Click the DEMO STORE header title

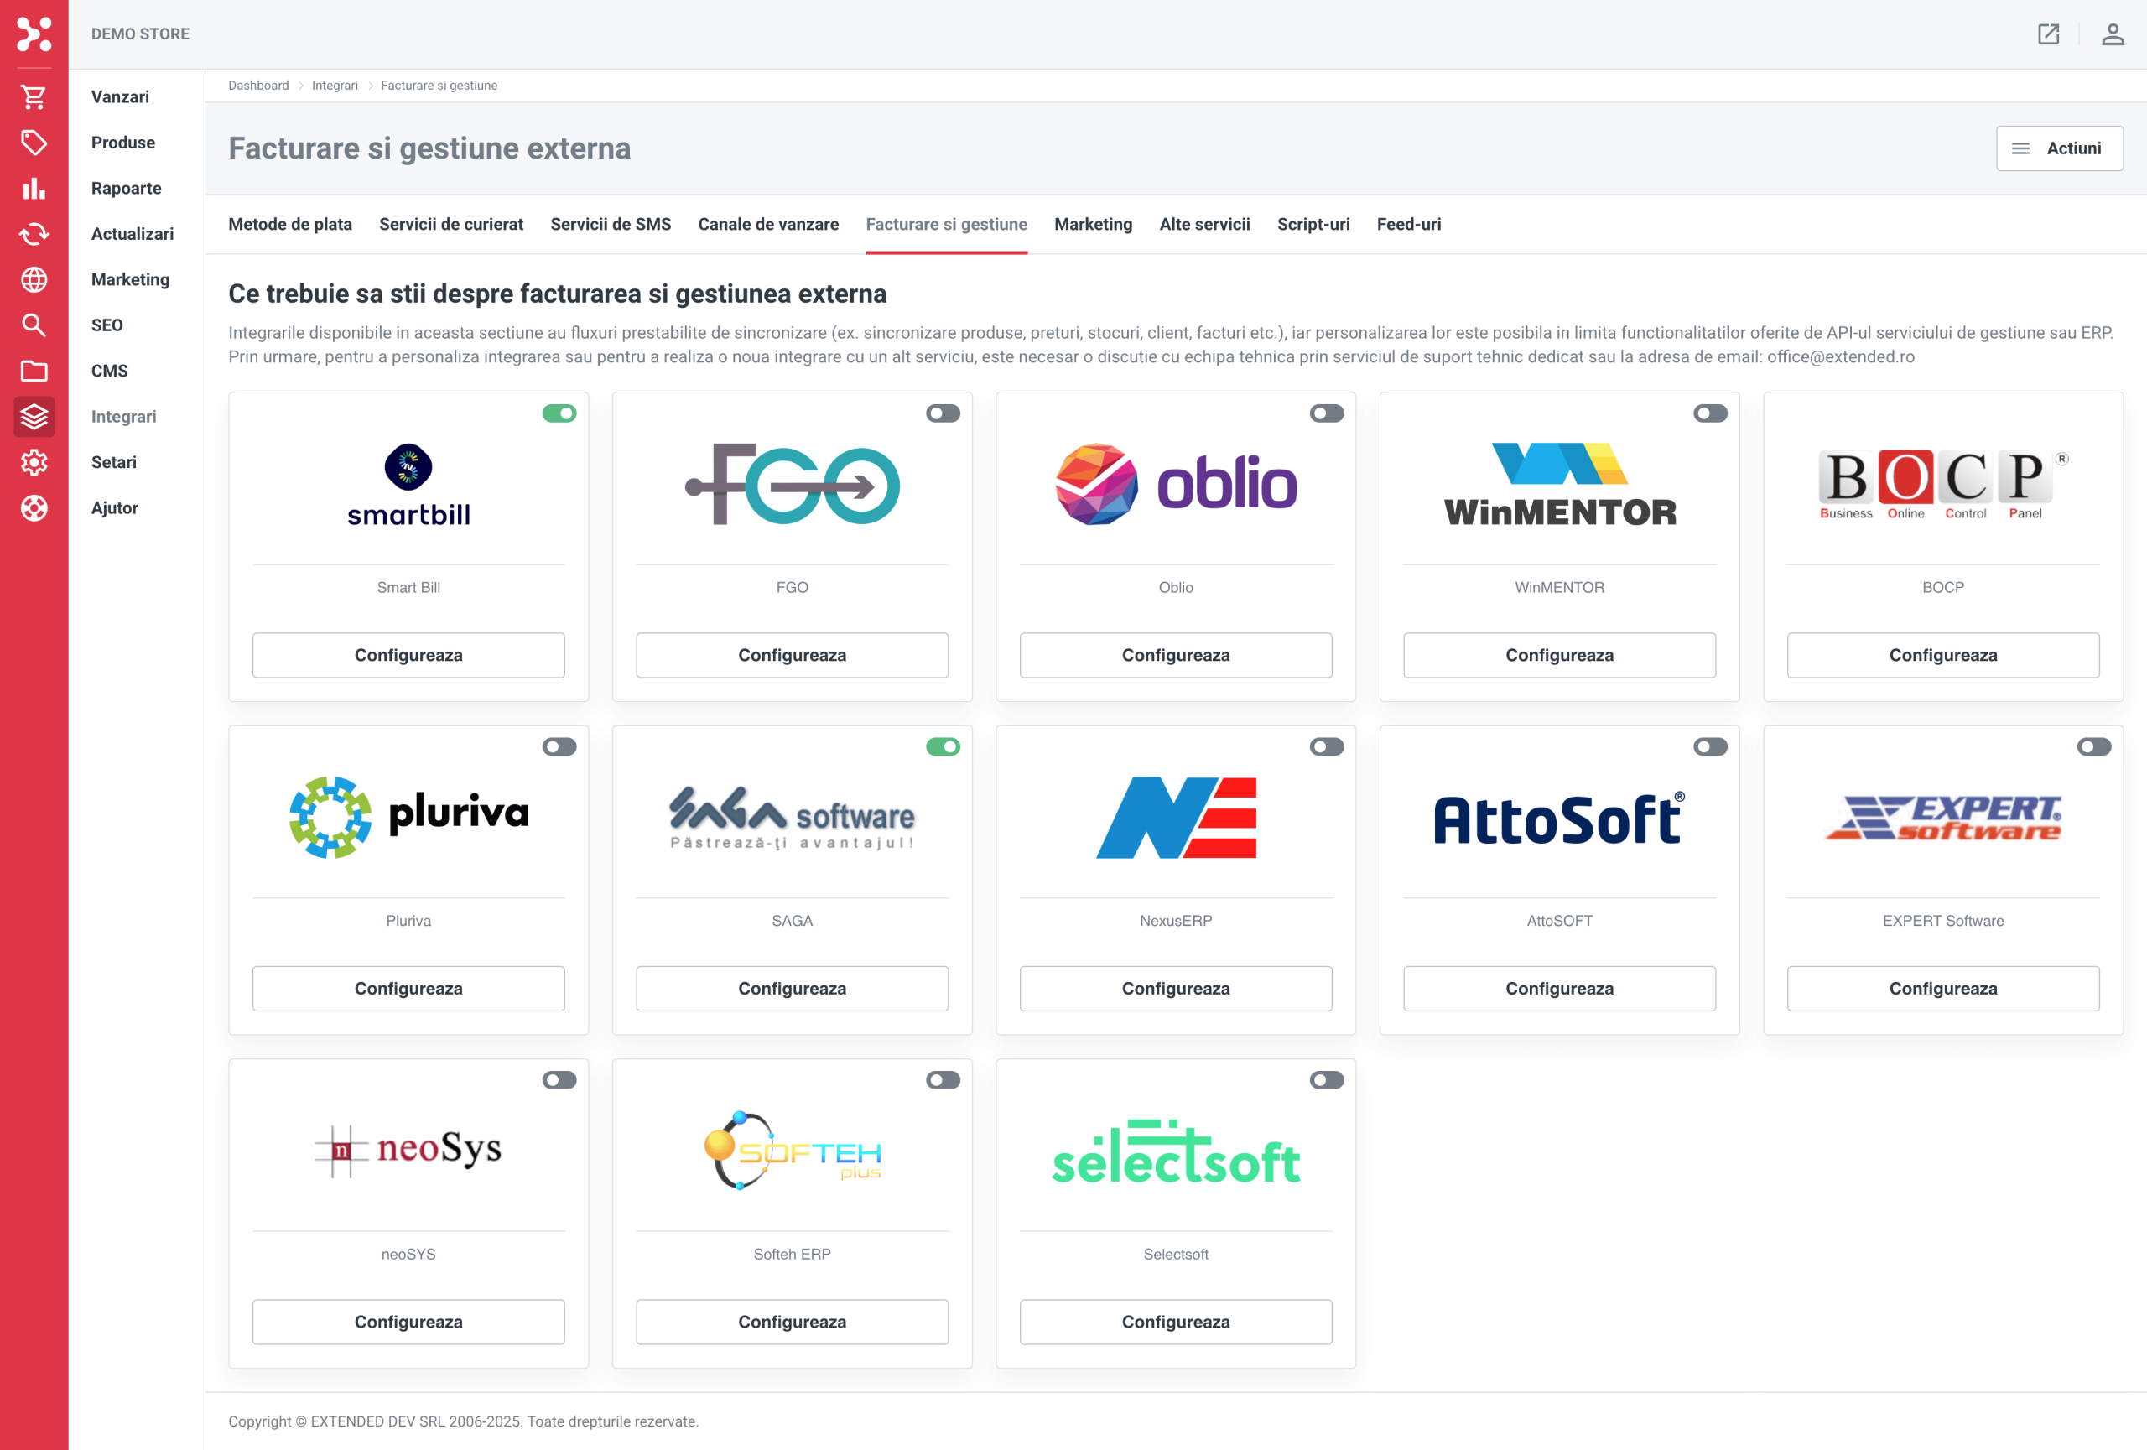140,34
